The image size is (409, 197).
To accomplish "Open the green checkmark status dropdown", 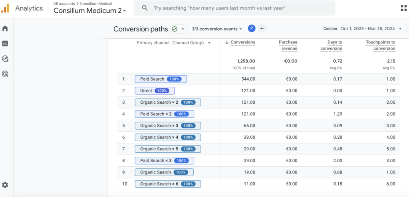I will pos(179,29).
